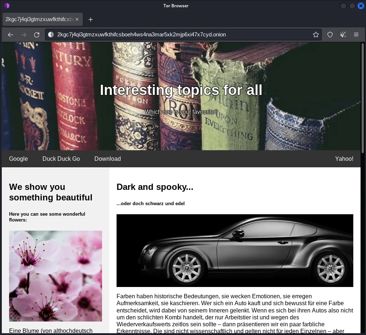Image resolution: width=366 pixels, height=335 pixels.
Task: Open the Duck Duck Go link
Action: tap(61, 159)
